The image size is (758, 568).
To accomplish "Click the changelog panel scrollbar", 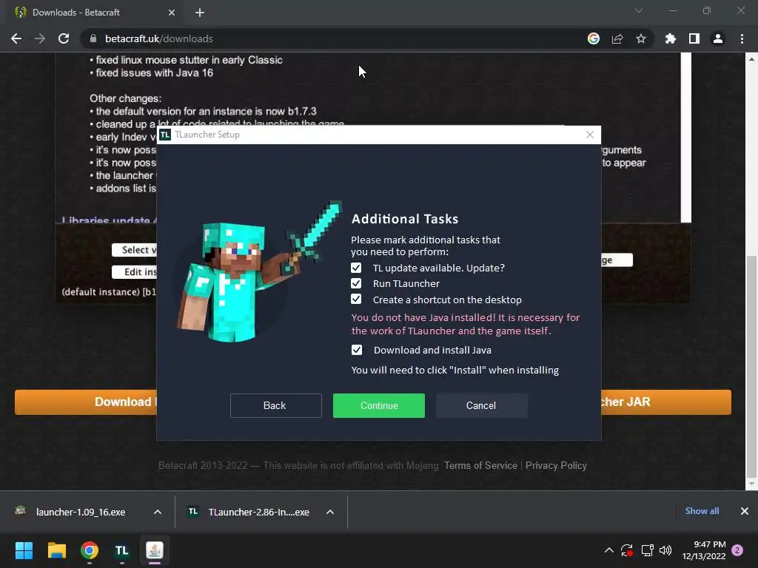I will point(686,138).
